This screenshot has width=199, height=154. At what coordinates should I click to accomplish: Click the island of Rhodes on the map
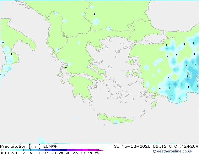coord(154,104)
